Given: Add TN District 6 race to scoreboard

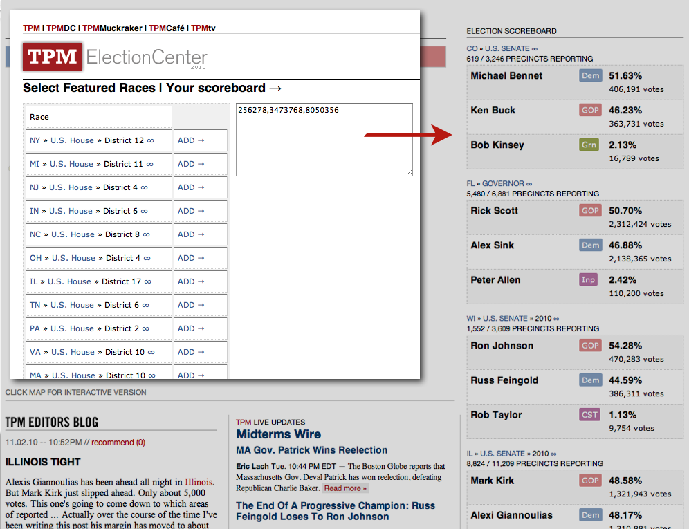Looking at the screenshot, I should coord(191,305).
